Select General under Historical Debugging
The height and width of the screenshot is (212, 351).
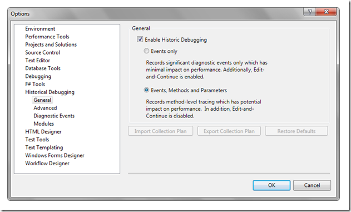point(42,100)
